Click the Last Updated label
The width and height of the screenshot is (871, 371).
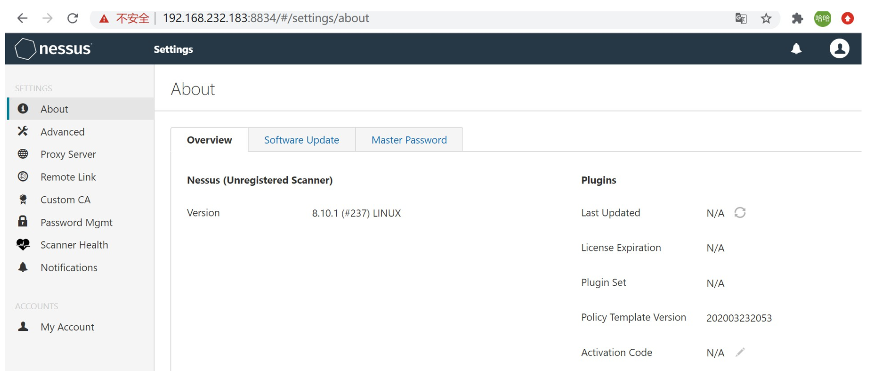pyautogui.click(x=611, y=213)
